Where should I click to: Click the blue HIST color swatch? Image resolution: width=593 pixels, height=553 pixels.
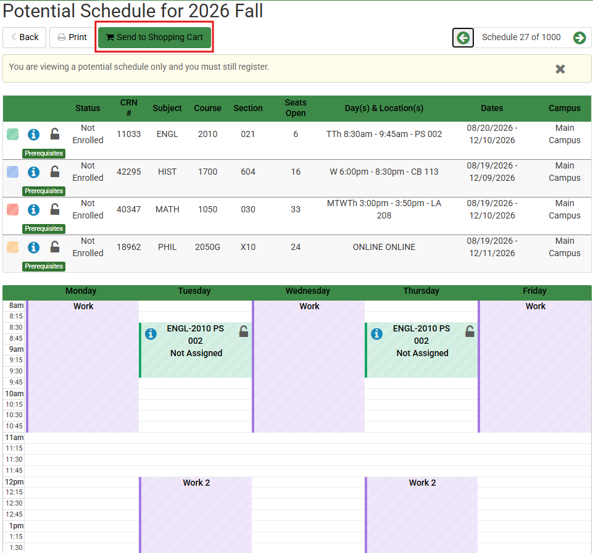13,172
